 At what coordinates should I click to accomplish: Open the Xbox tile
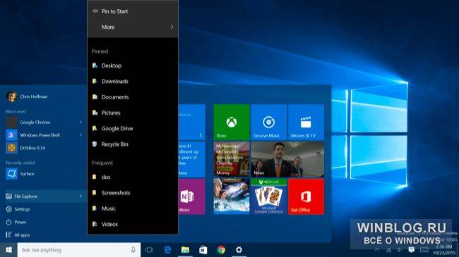click(x=232, y=122)
